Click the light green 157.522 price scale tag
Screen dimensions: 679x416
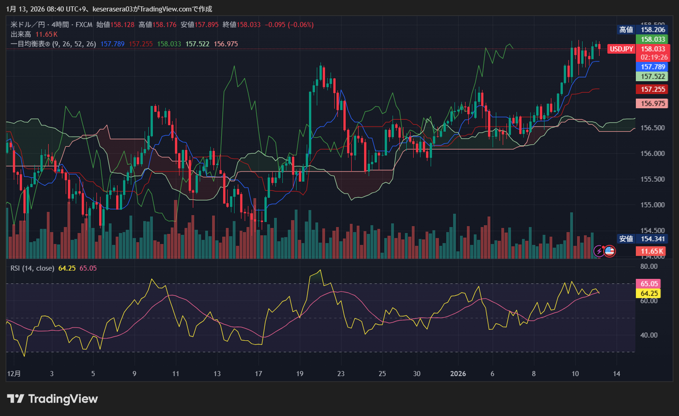point(653,76)
